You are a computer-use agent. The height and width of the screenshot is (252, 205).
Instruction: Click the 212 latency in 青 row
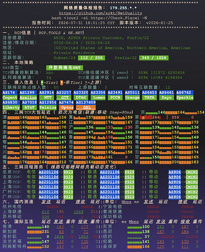[x=62, y=162]
